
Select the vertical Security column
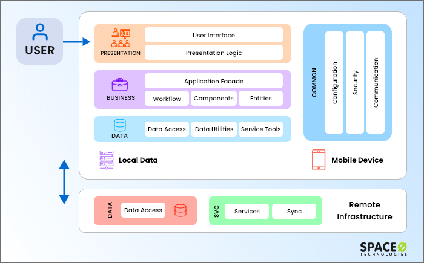point(355,82)
